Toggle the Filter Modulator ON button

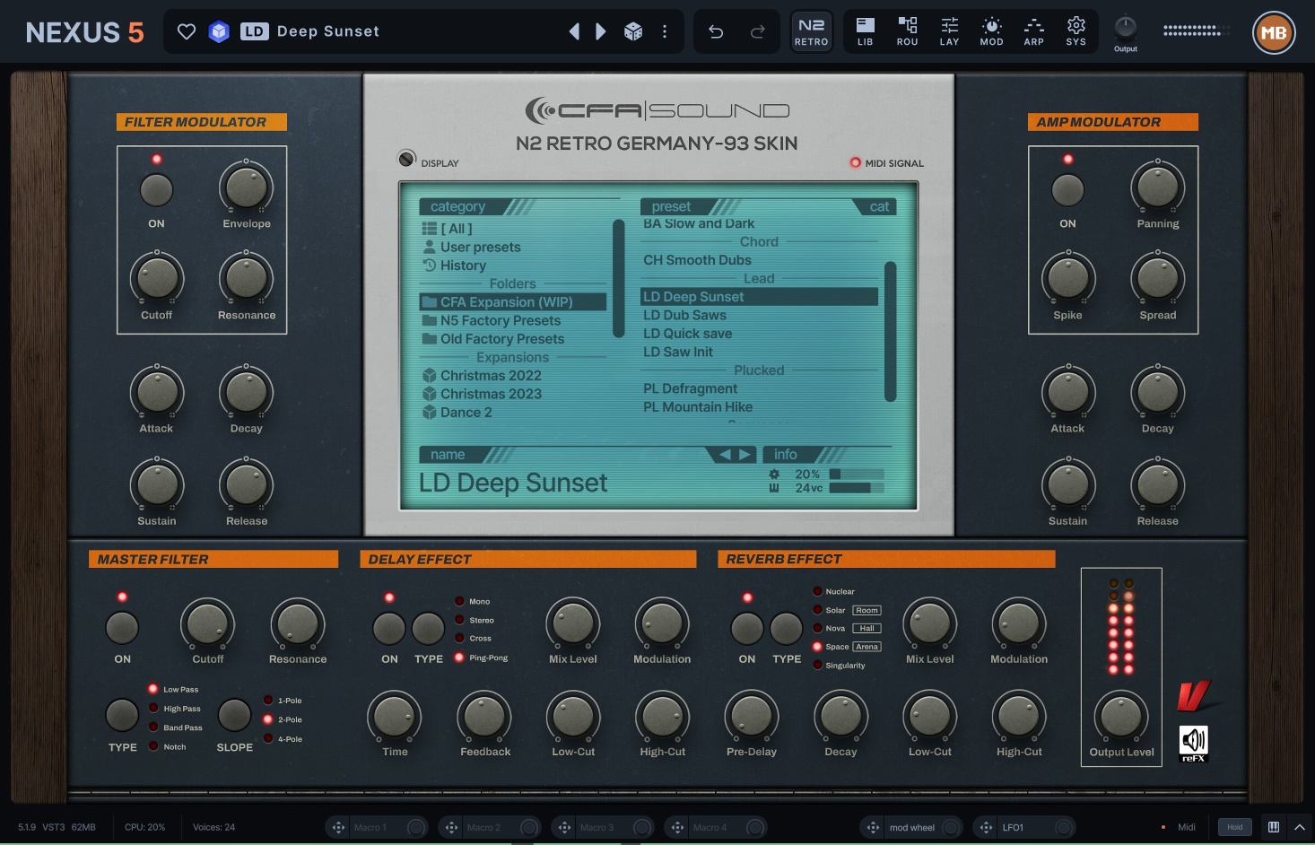point(157,190)
